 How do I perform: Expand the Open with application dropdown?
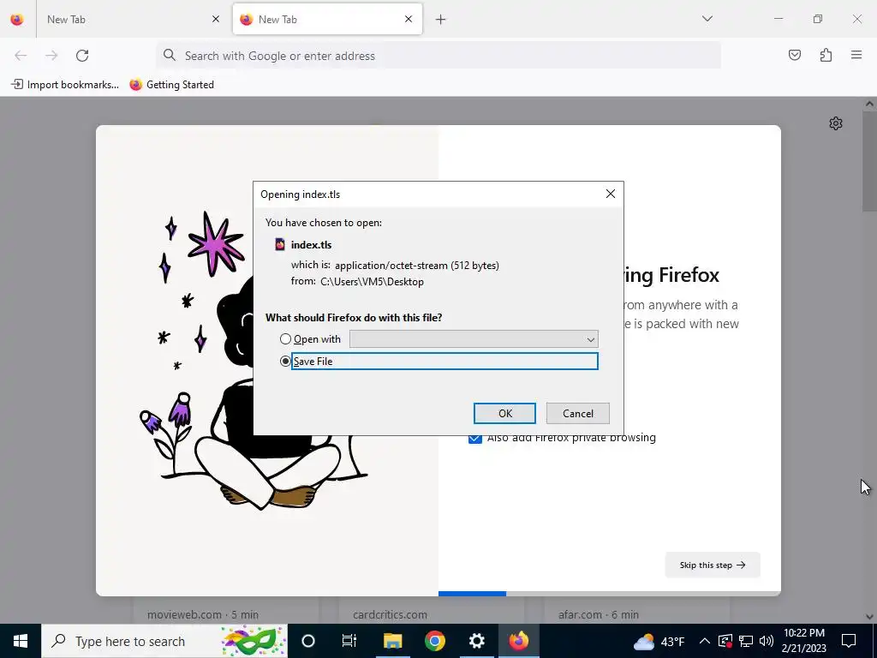tap(474, 339)
